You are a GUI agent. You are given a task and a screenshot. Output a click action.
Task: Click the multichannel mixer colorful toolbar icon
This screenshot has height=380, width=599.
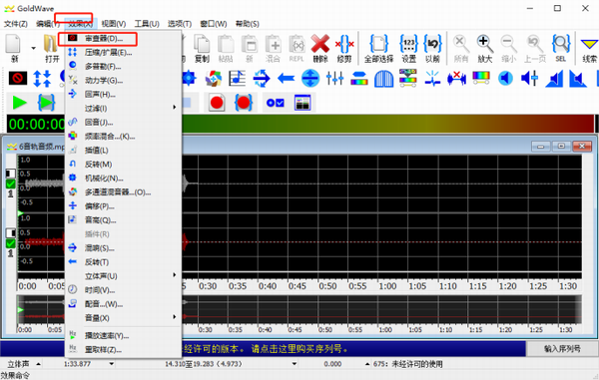[214, 78]
